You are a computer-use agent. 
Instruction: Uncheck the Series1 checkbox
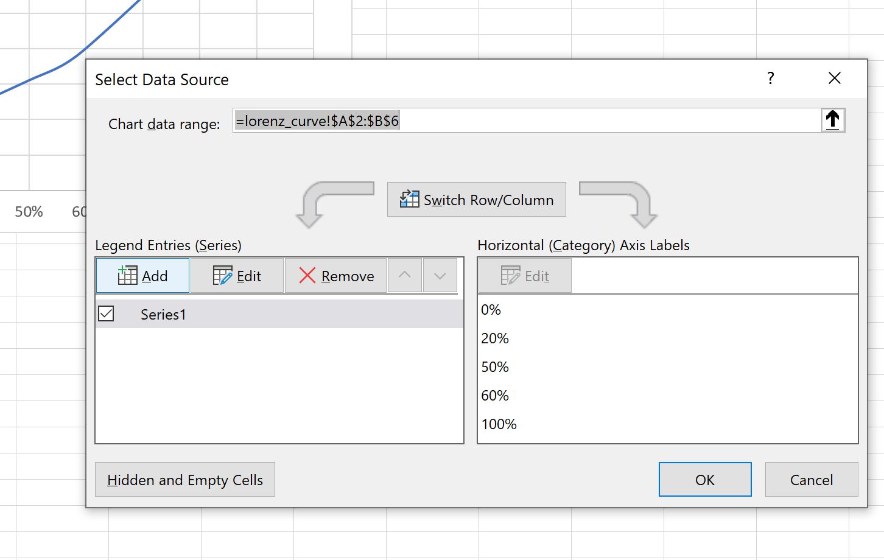click(x=106, y=314)
